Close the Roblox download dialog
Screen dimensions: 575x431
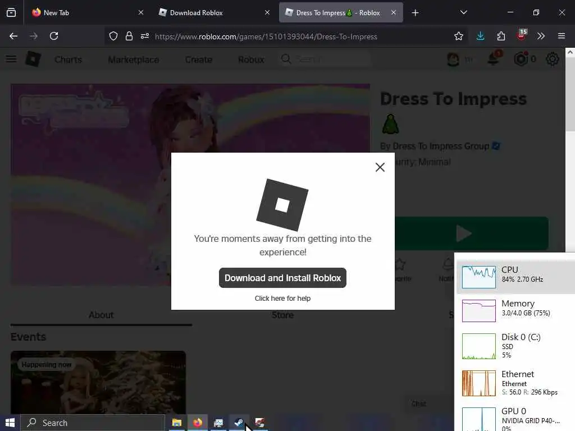click(x=380, y=167)
